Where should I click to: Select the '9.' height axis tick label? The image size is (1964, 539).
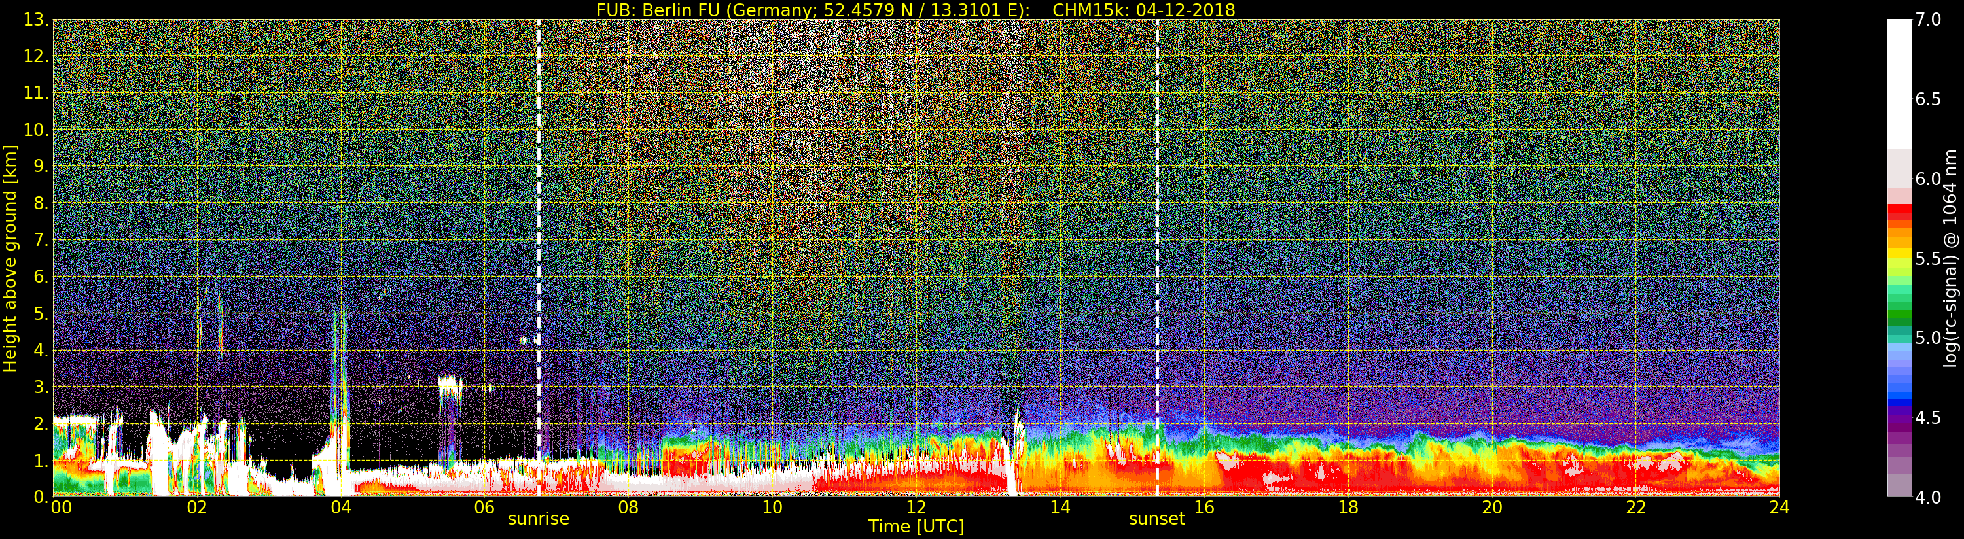pos(41,166)
